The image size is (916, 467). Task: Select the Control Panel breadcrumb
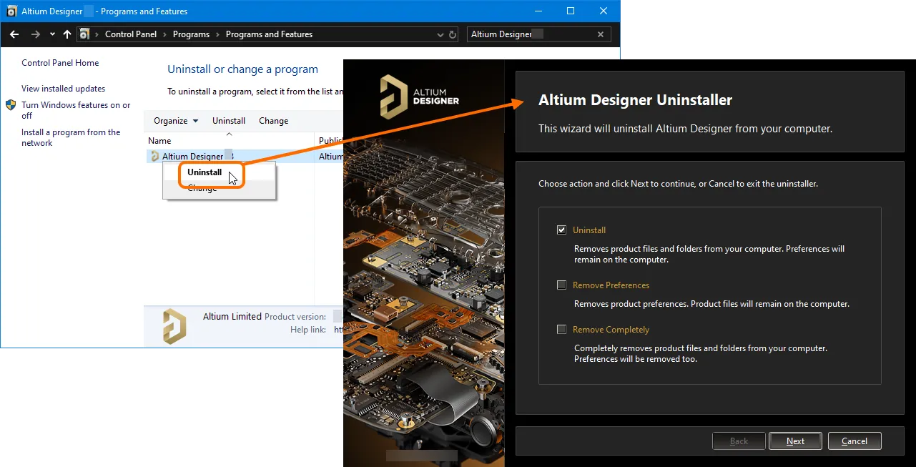130,34
